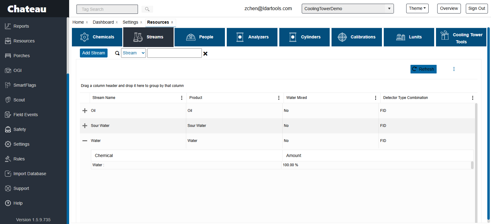This screenshot has height=224, width=491.
Task: Click the tag search magnifier icon
Action: tap(147, 9)
